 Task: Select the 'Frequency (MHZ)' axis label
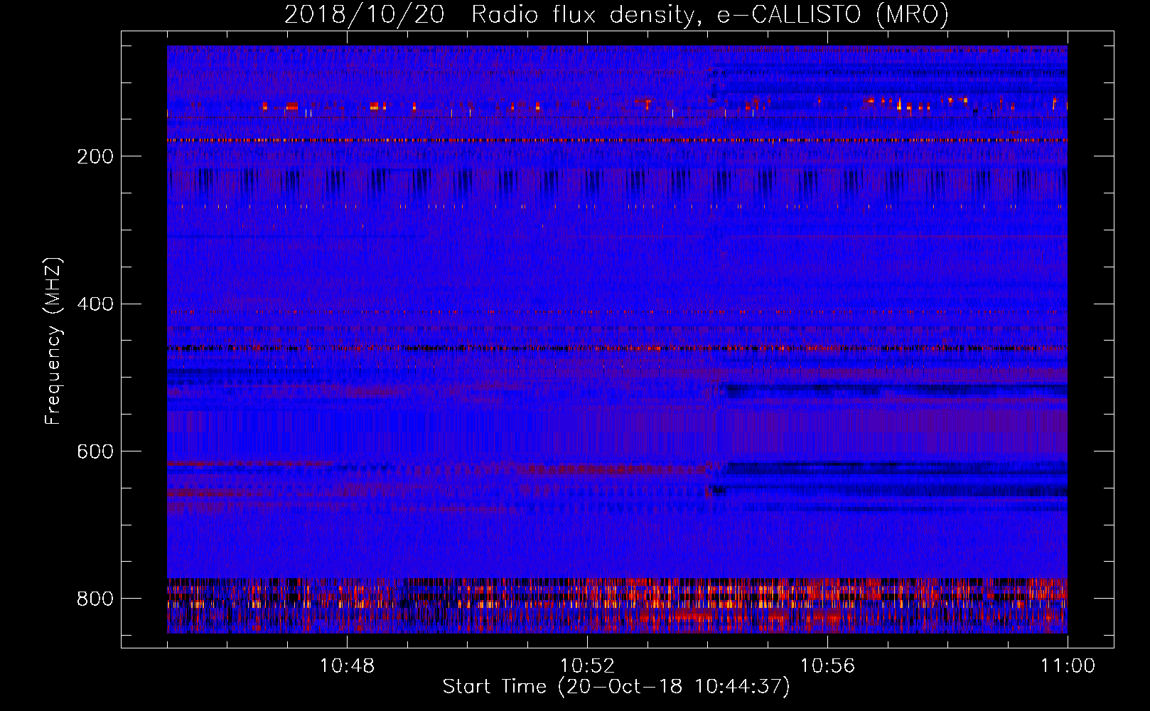(x=53, y=341)
